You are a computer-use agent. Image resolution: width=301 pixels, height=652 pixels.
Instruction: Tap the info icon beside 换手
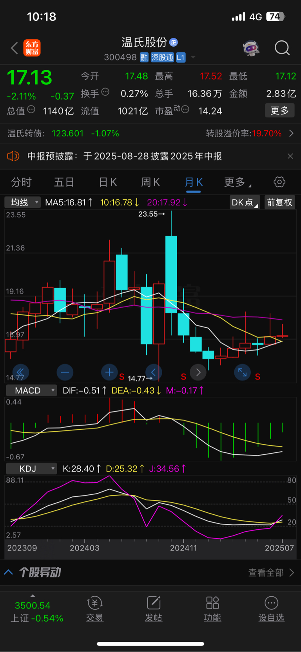105,92
